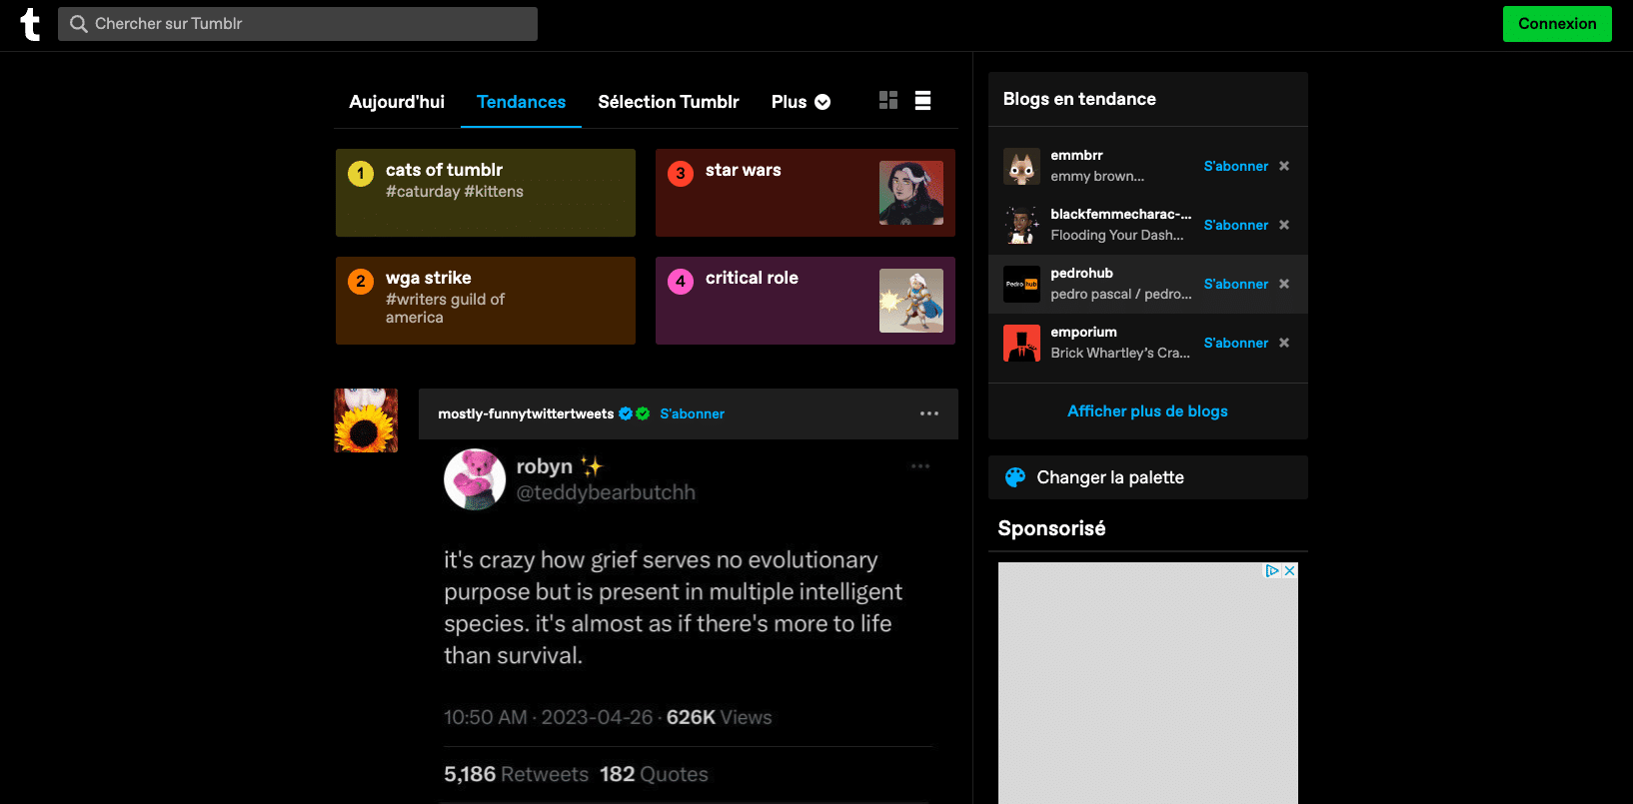1633x804 pixels.
Task: Close the sponsored ad
Action: click(x=1289, y=571)
